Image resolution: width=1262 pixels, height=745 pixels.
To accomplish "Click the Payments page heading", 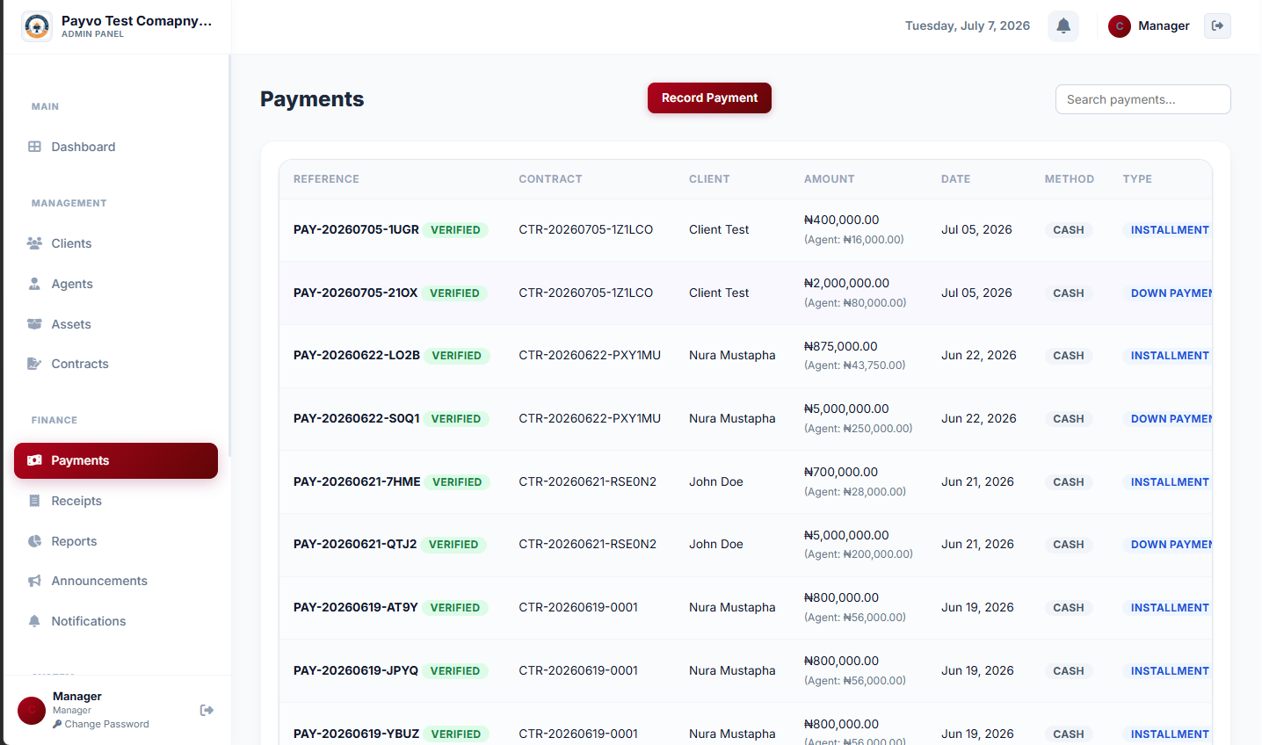I will 312,99.
